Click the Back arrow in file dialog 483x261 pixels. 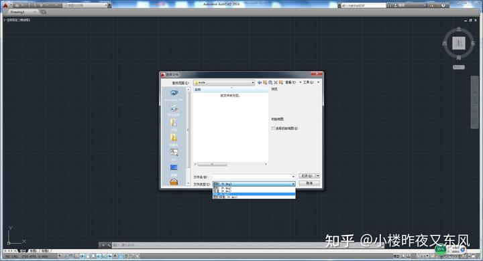tap(260, 82)
